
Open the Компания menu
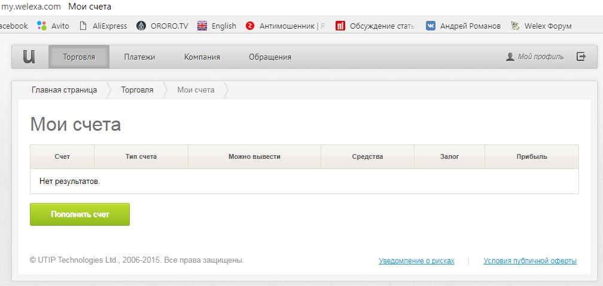202,57
